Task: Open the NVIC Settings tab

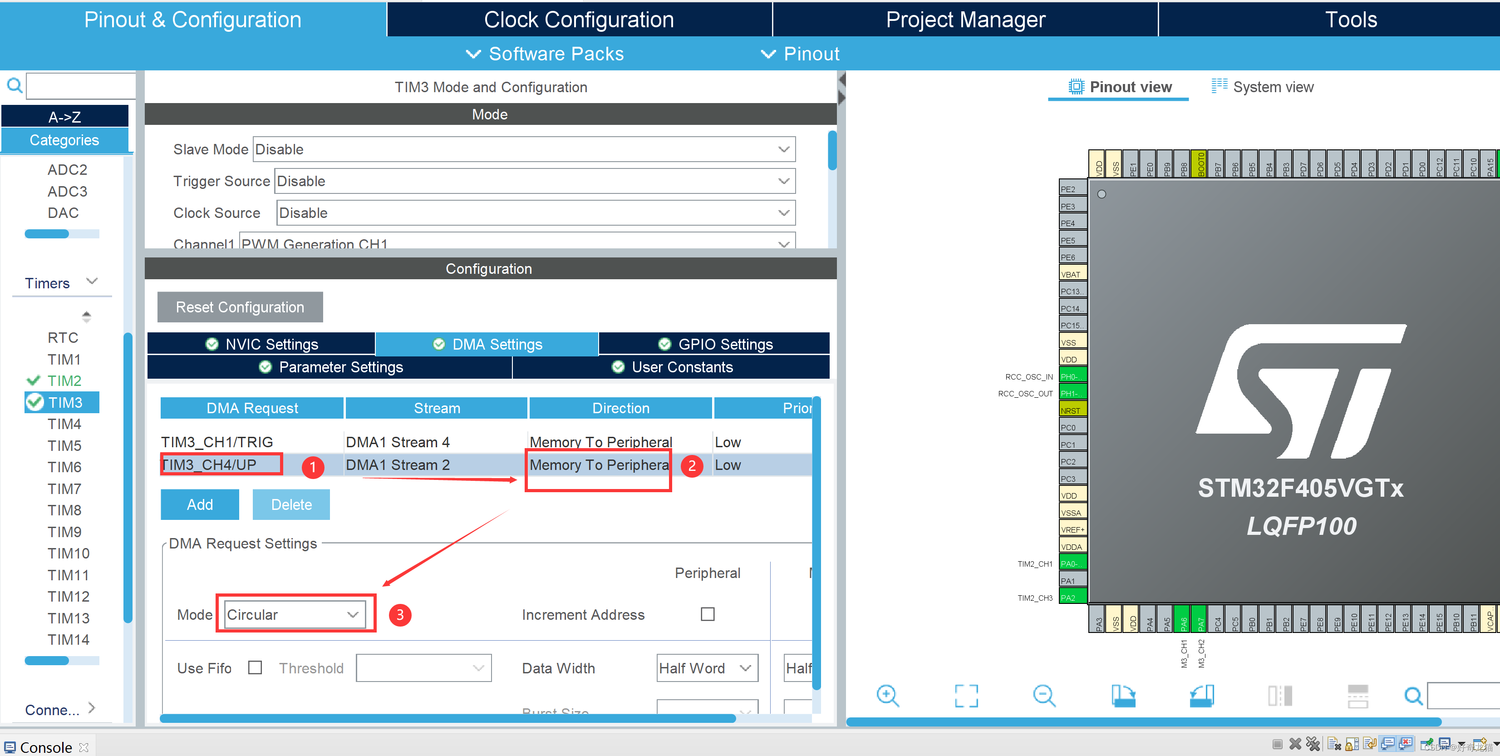Action: [x=261, y=344]
